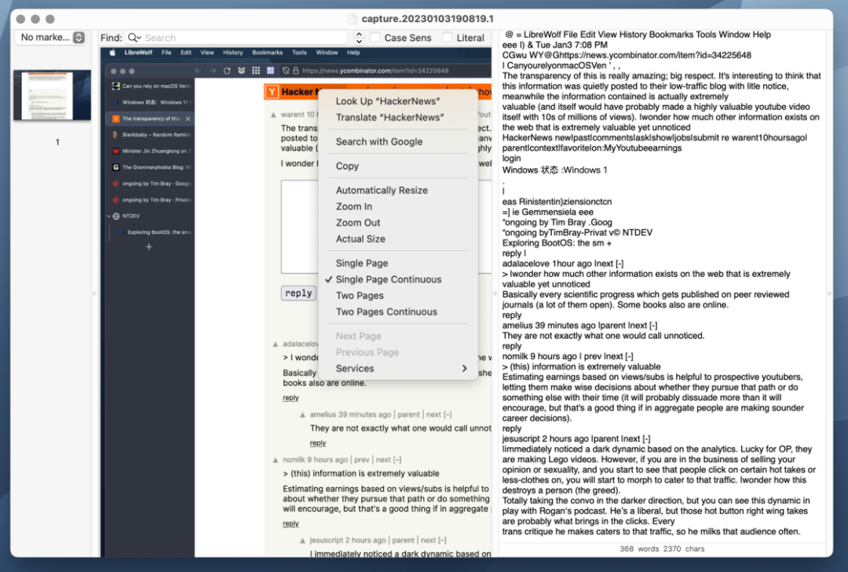
Task: Click upvote triangle beside amelius comment
Action: click(x=302, y=414)
